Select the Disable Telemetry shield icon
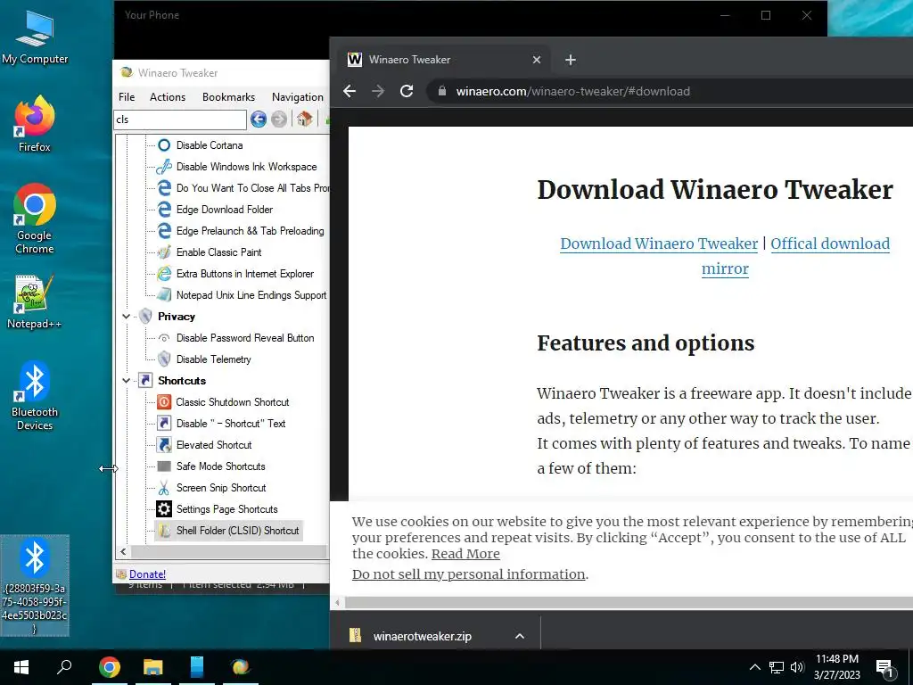The image size is (913, 685). tap(164, 359)
